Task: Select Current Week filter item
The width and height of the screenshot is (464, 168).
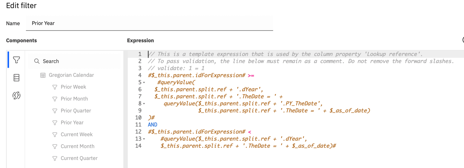Action: (x=77, y=135)
